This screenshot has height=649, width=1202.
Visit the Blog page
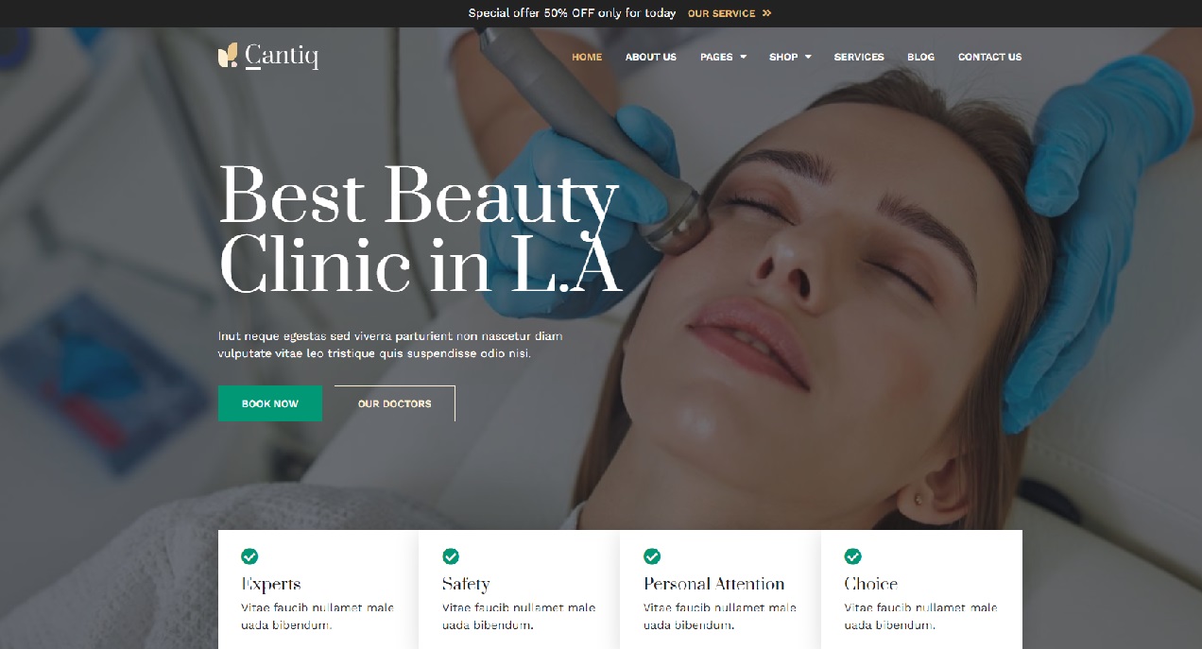[x=920, y=57]
